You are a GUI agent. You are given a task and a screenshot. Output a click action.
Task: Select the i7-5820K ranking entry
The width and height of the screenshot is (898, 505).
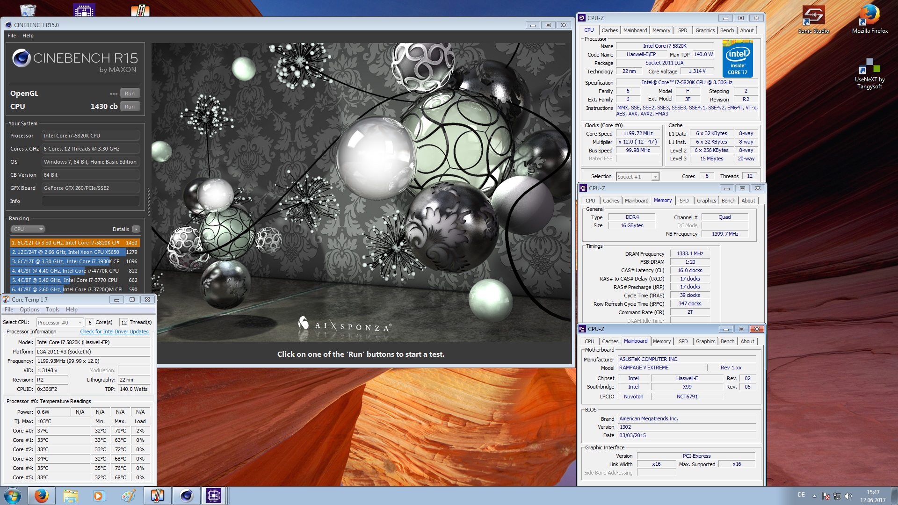[75, 243]
